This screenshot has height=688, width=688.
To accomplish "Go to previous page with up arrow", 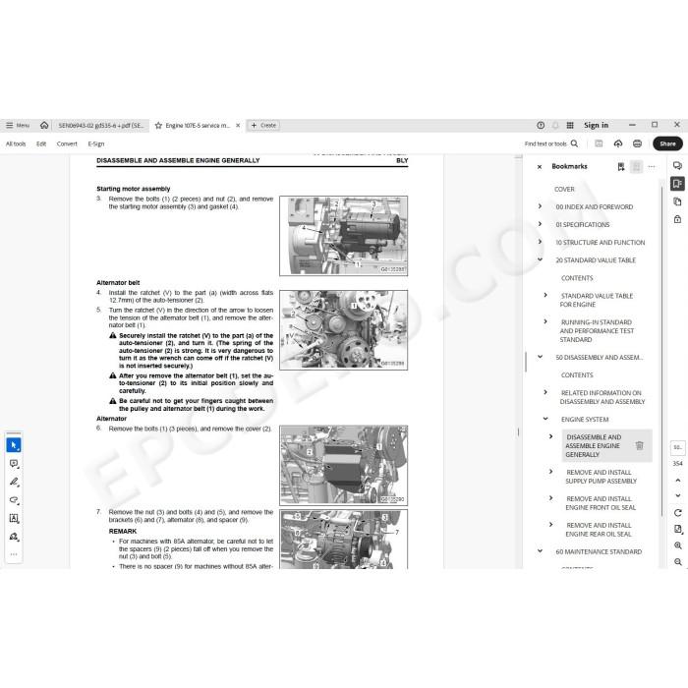I will (x=677, y=481).
